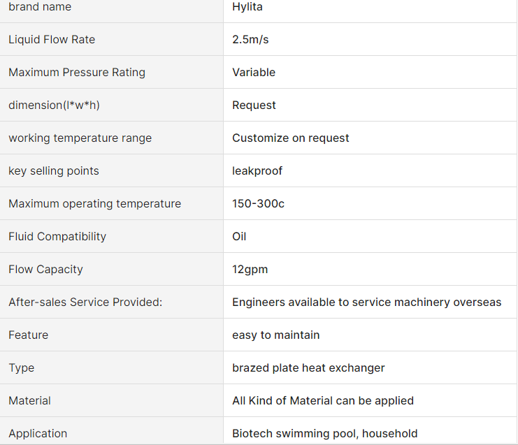Click the 'Request' dimension value
Image resolution: width=518 pixels, height=445 pixels.
coord(254,105)
